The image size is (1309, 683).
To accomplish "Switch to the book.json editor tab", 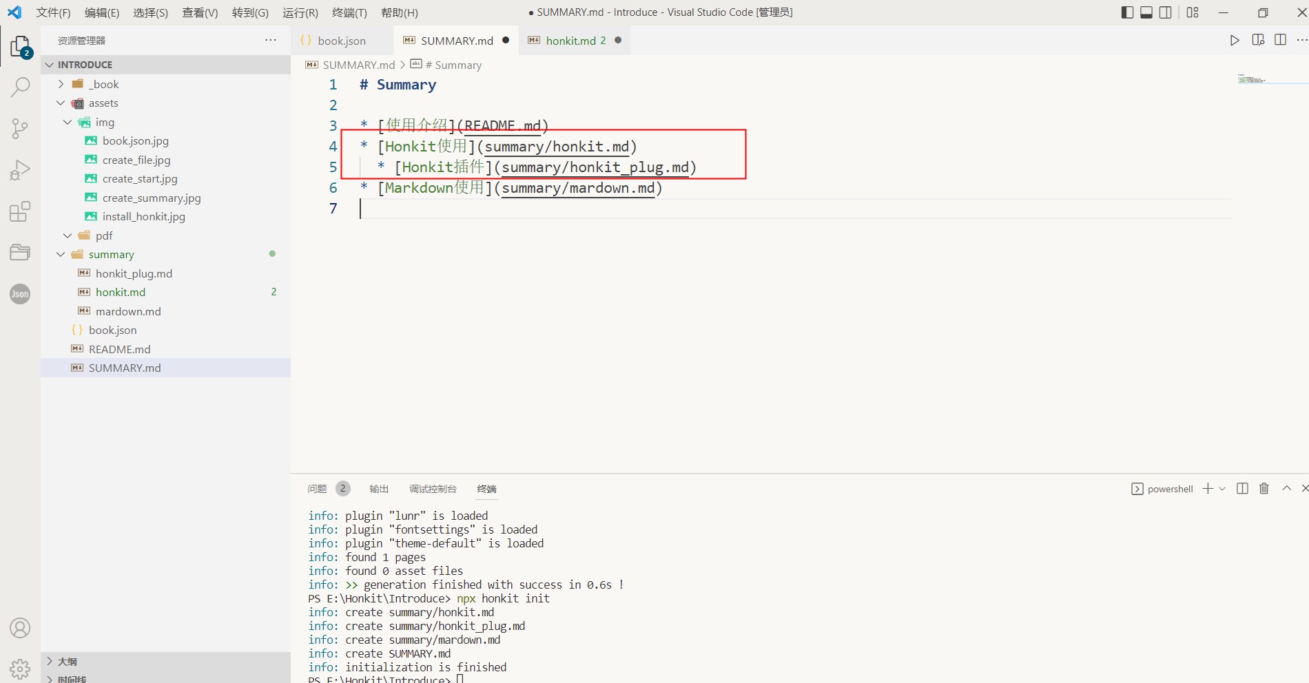I will click(x=342, y=41).
